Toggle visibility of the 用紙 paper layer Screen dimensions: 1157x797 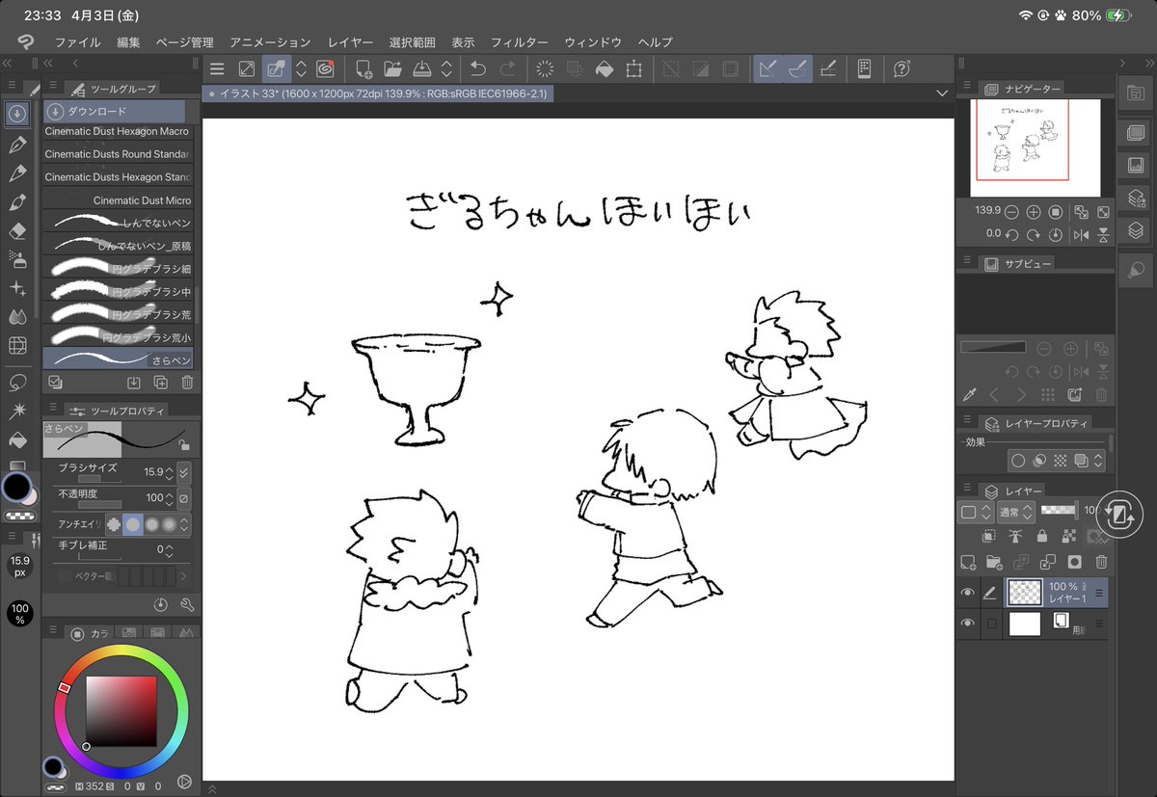pyautogui.click(x=968, y=623)
